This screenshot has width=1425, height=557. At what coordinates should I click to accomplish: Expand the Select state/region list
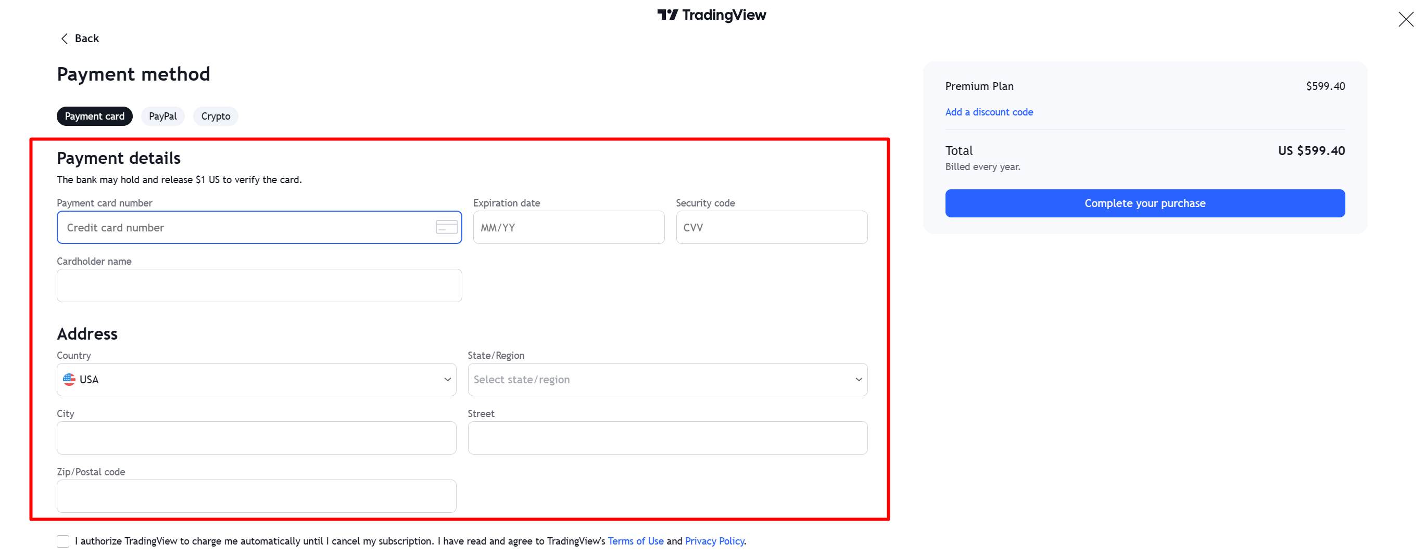pyautogui.click(x=666, y=380)
